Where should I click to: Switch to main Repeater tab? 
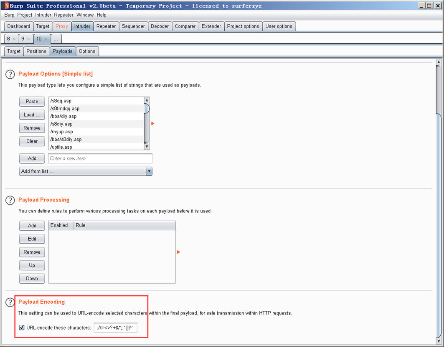click(x=106, y=26)
